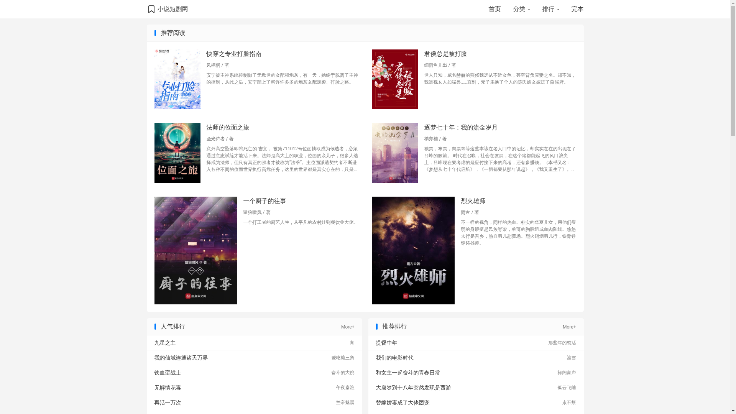Click More+ in 人气排行 section

(348, 327)
